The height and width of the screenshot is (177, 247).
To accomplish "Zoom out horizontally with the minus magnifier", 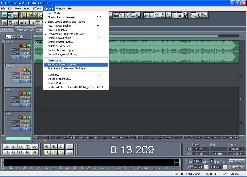I will point(54,147).
